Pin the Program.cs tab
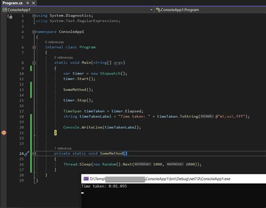Screen dimensions: 266x208 pos(27,3)
